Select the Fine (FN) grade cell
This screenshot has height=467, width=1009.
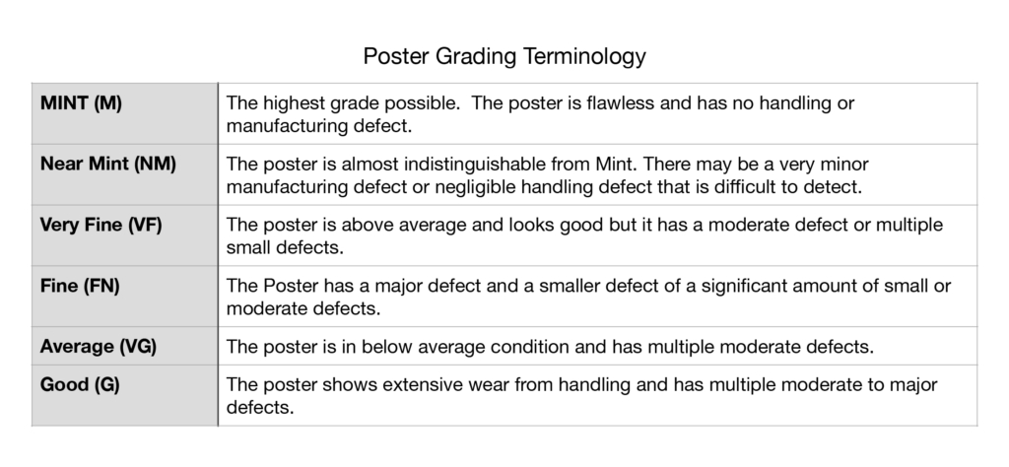(125, 296)
